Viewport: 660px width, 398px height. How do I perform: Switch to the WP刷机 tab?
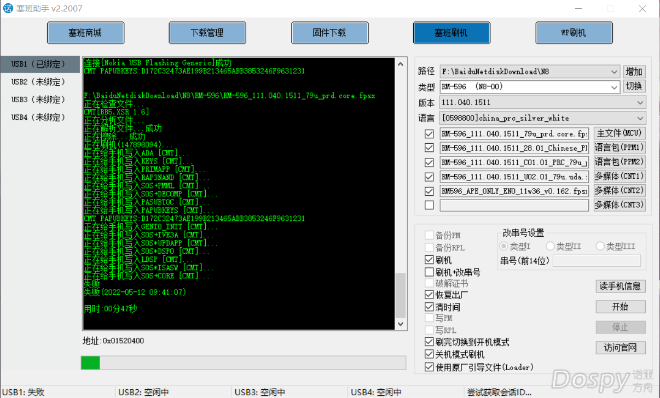(x=574, y=33)
